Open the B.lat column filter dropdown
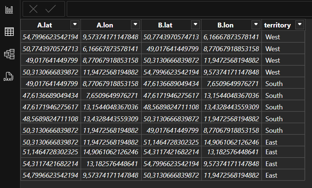Image resolution: width=312 pixels, height=188 pixels. point(196,25)
